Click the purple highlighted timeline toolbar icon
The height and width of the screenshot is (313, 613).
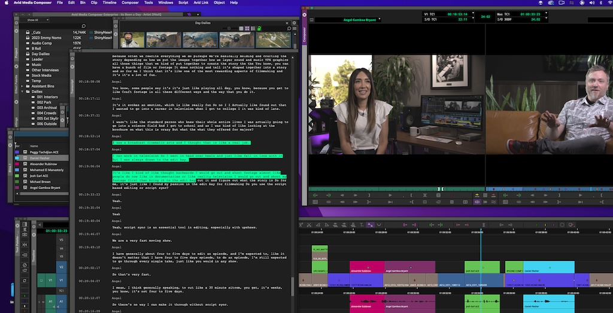[370, 224]
